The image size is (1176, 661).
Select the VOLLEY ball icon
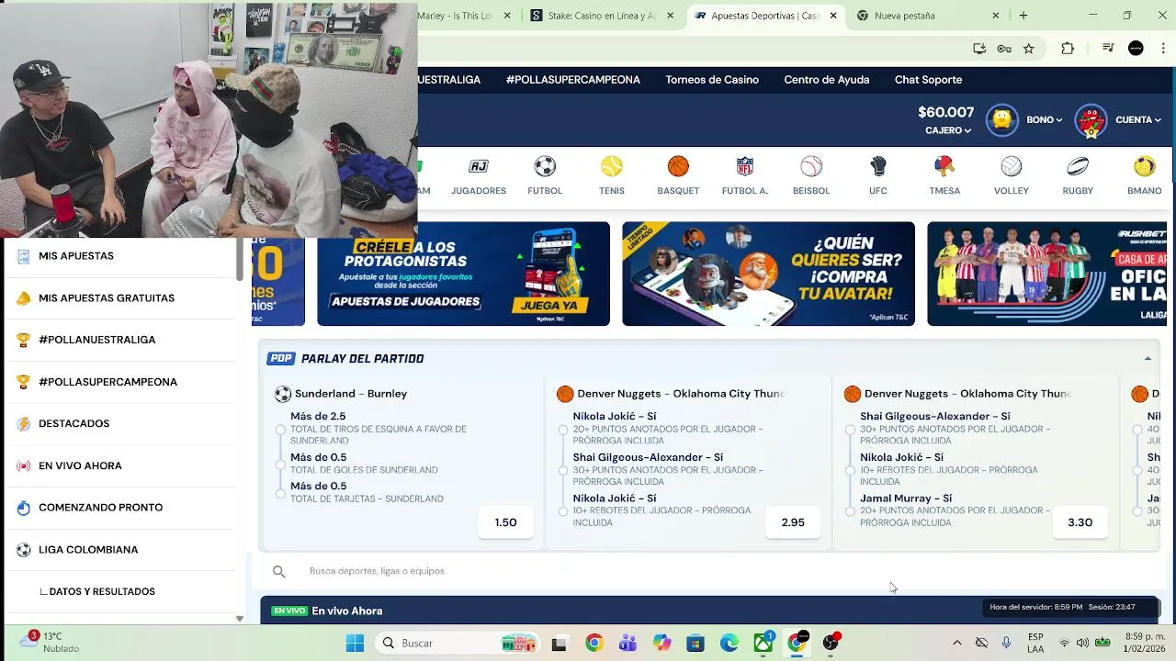click(x=1012, y=166)
